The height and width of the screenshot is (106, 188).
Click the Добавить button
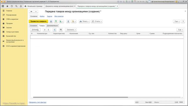click(x=35, y=30)
